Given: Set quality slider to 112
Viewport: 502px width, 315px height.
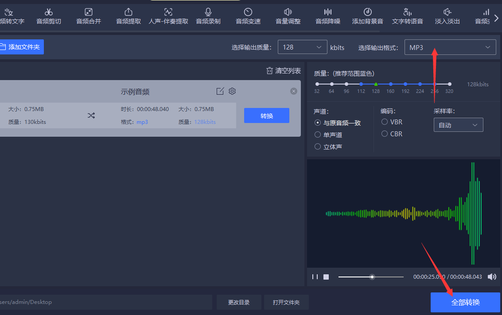Looking at the screenshot, I should click(361, 84).
